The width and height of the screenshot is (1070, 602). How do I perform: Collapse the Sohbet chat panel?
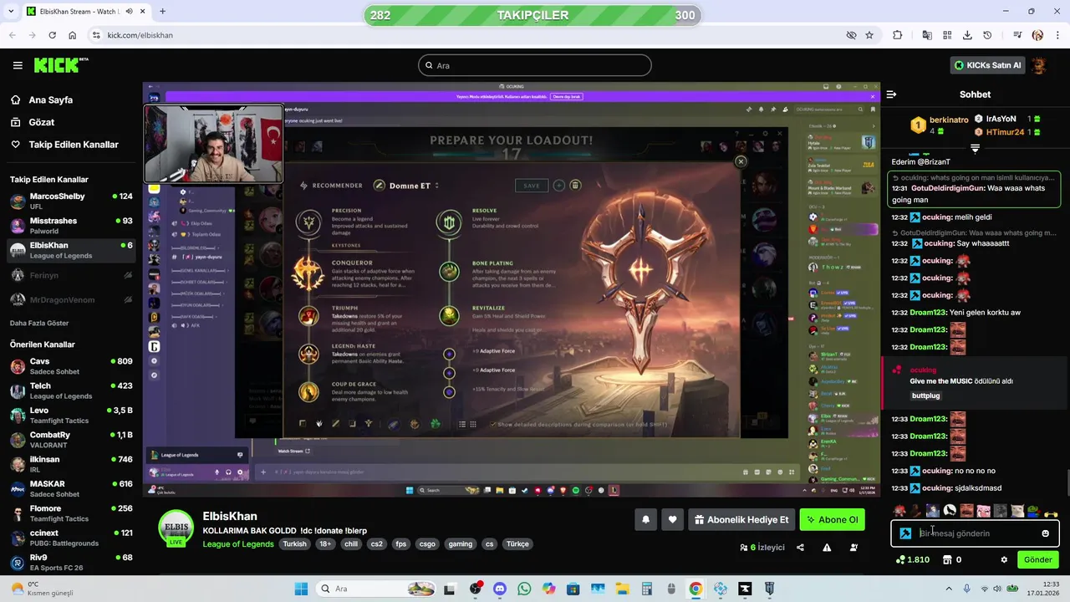tap(891, 94)
